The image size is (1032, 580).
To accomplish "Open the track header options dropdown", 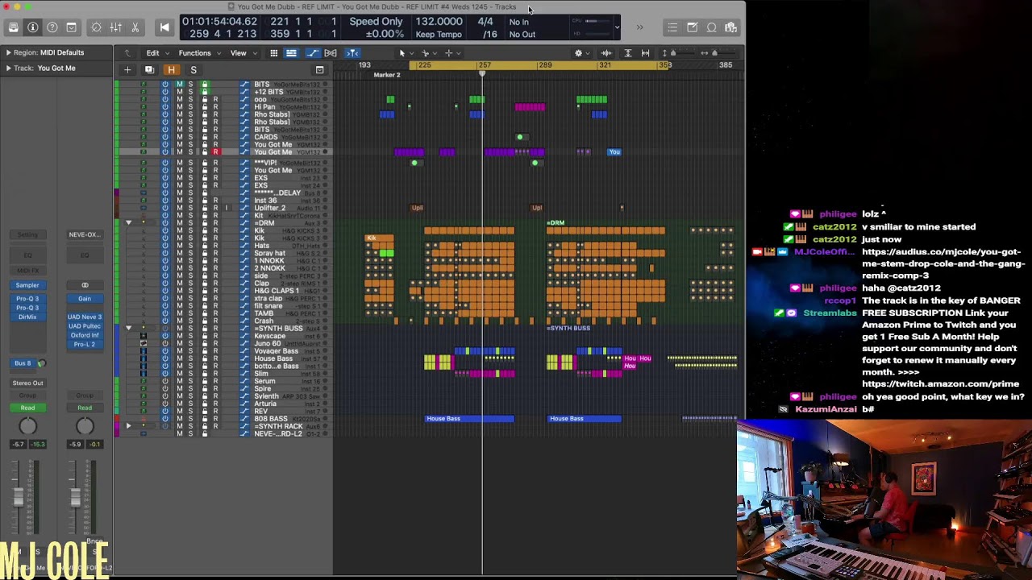I will [x=320, y=70].
